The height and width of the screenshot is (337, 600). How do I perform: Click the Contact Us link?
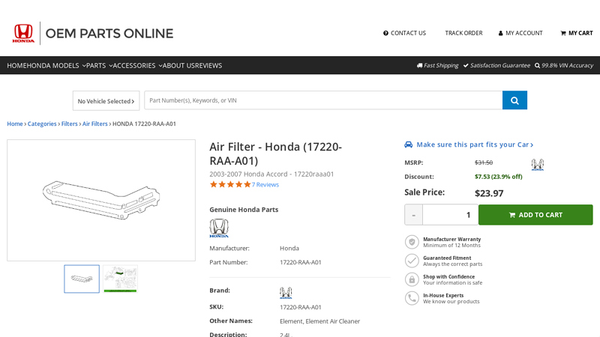[x=404, y=33]
